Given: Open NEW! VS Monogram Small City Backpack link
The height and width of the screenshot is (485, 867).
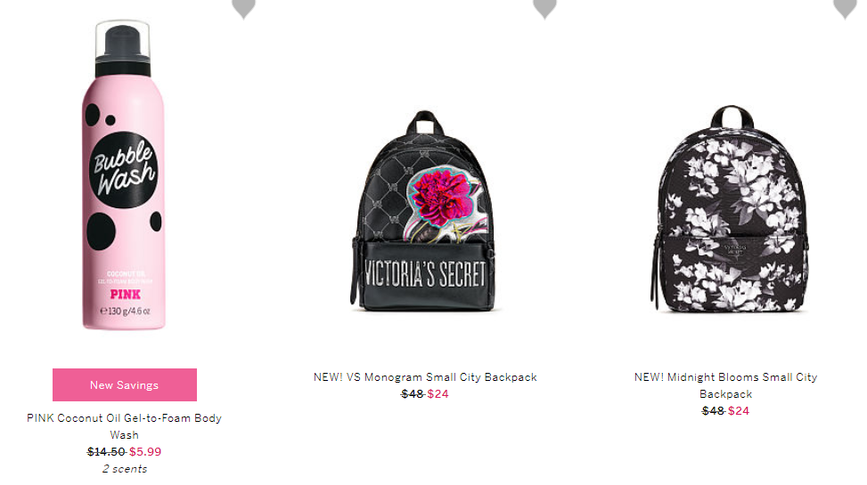Looking at the screenshot, I should 425,377.
